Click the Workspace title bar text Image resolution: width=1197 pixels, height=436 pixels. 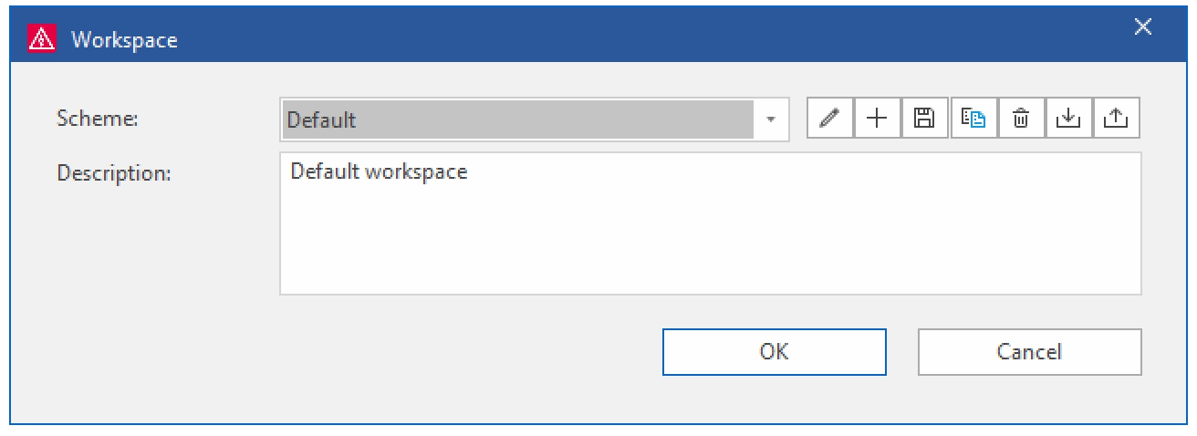pos(124,40)
